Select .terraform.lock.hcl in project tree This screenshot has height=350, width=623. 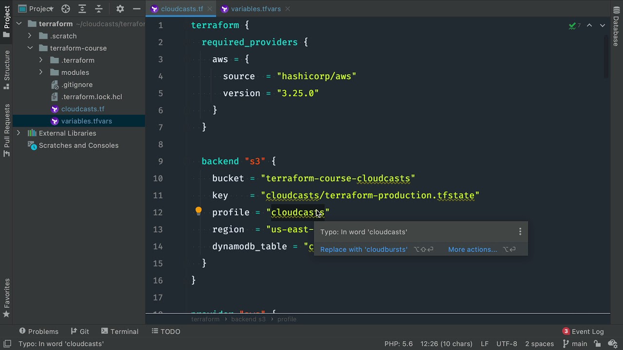(92, 97)
